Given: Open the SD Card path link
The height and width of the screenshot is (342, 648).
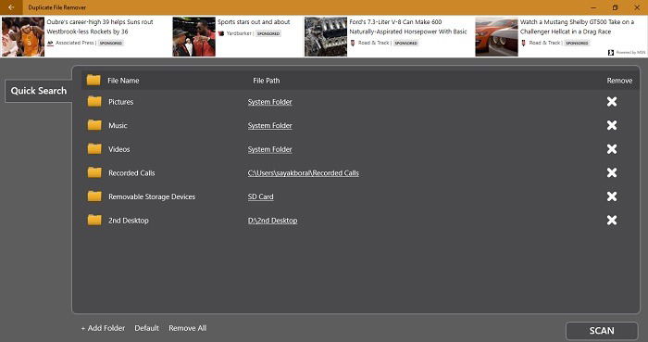Looking at the screenshot, I should pos(260,196).
